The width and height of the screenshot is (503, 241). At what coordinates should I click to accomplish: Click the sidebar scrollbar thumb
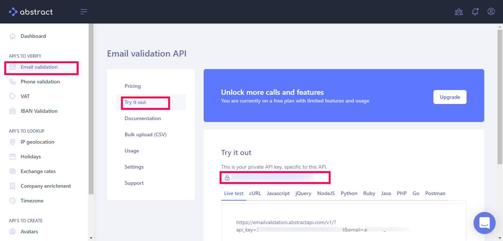coord(91,109)
